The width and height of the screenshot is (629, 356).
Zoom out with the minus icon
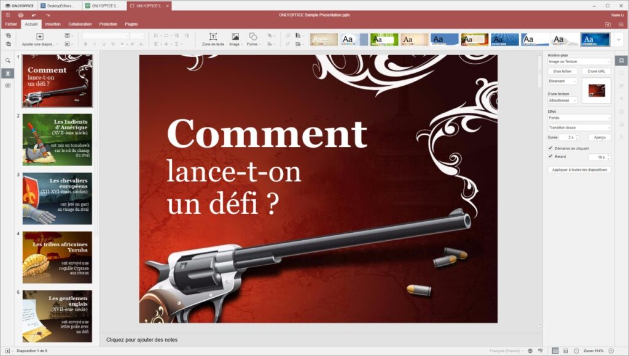[576, 351]
